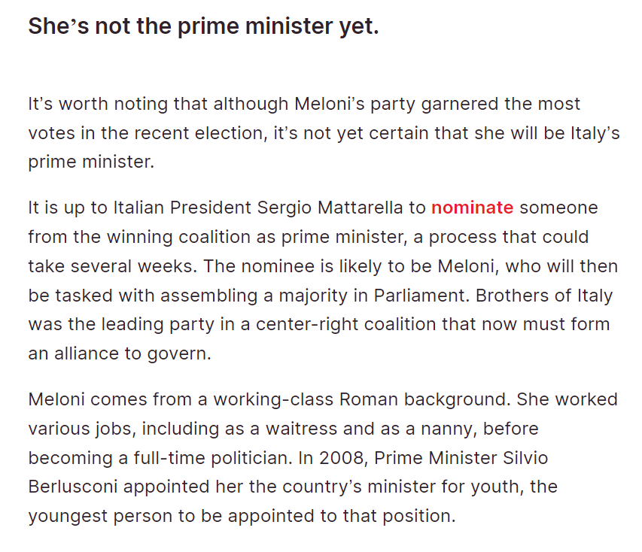This screenshot has height=552, width=642.
Task: Click the words "full-time politician"
Action: pyautogui.click(x=213, y=458)
